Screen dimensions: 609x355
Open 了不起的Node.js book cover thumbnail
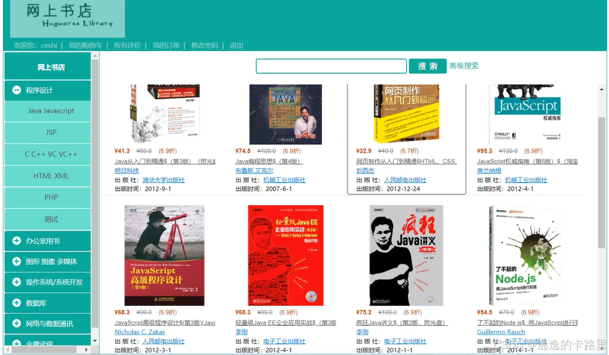(525, 255)
